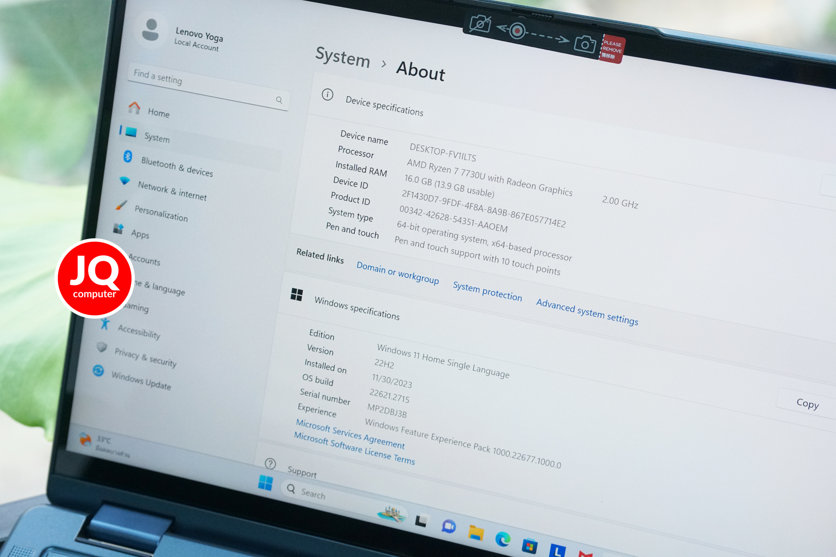Viewport: 836px width, 557px height.
Task: Open Accessibility settings page
Action: click(139, 331)
